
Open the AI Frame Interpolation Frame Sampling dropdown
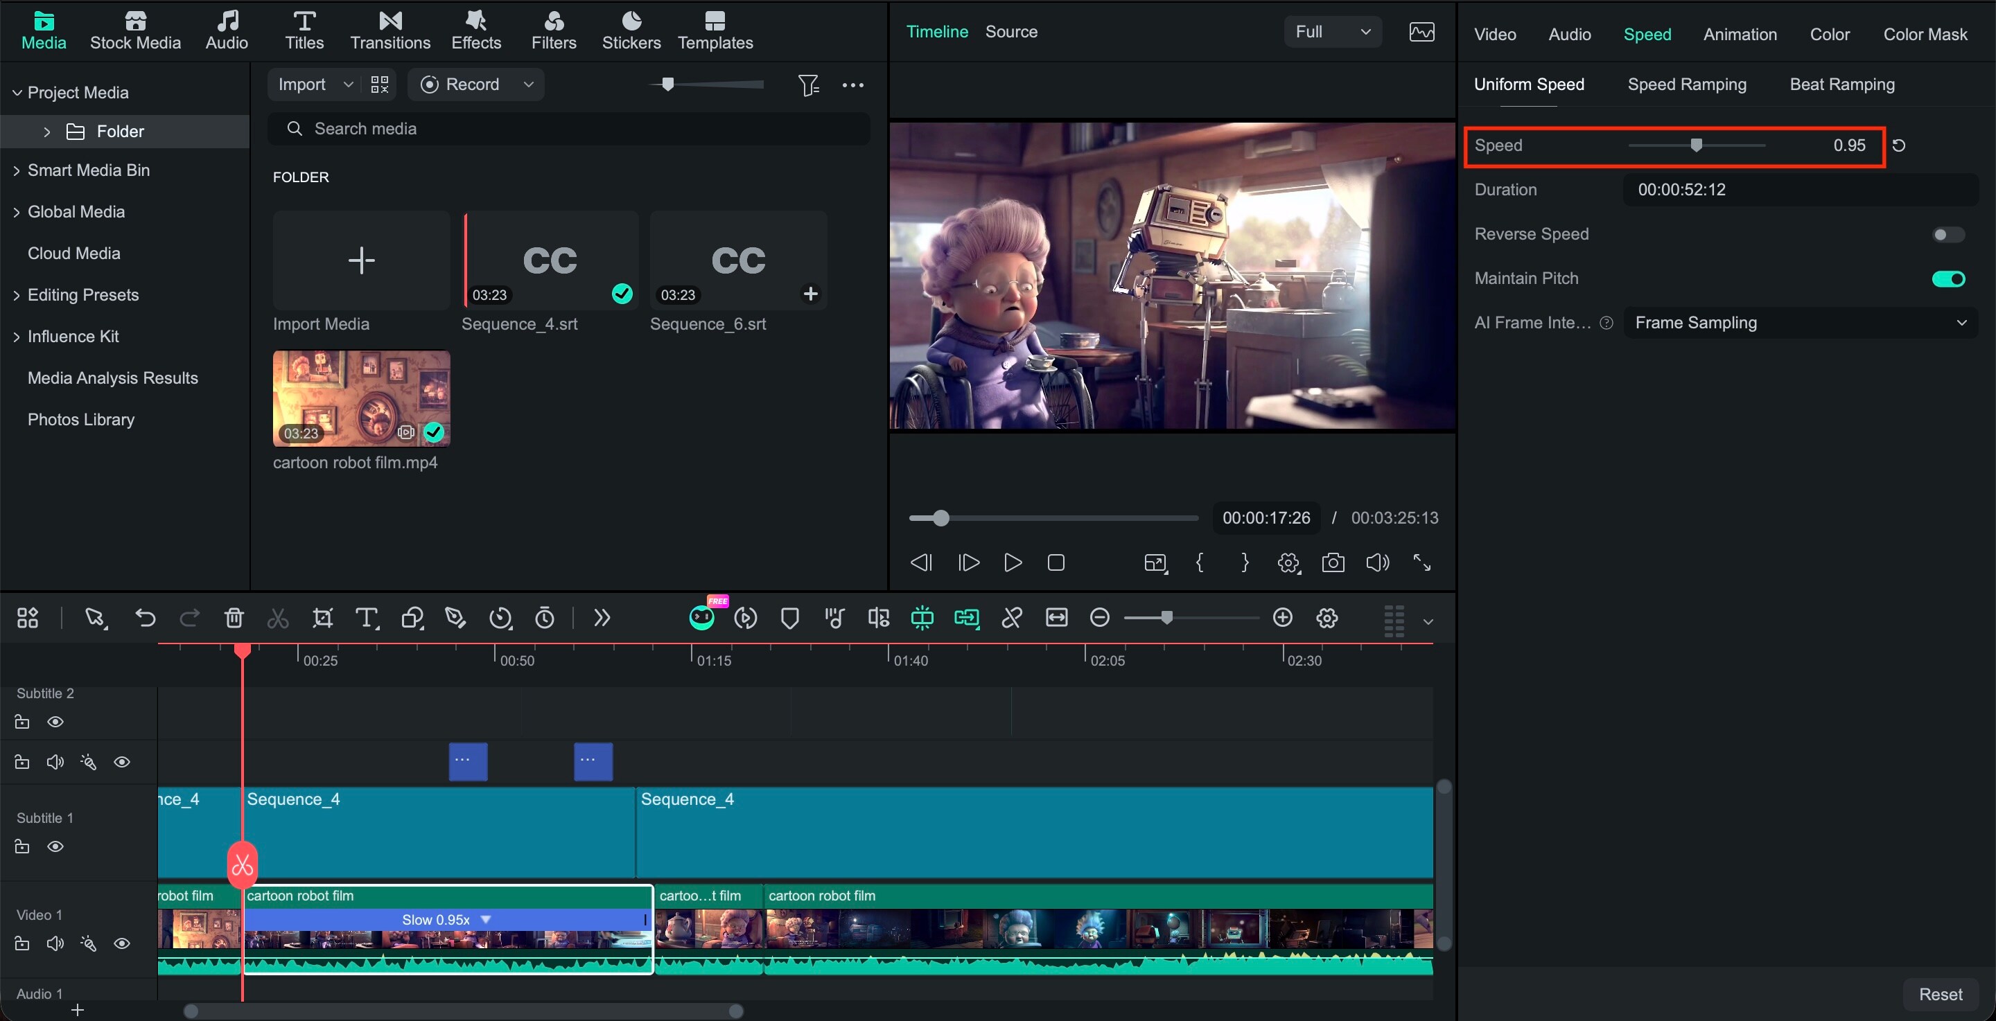click(x=1801, y=323)
